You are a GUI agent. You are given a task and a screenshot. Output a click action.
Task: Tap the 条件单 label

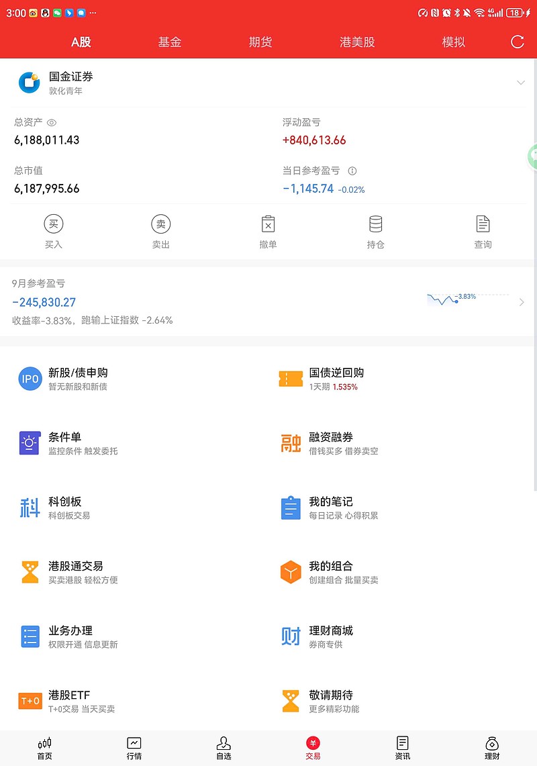64,437
